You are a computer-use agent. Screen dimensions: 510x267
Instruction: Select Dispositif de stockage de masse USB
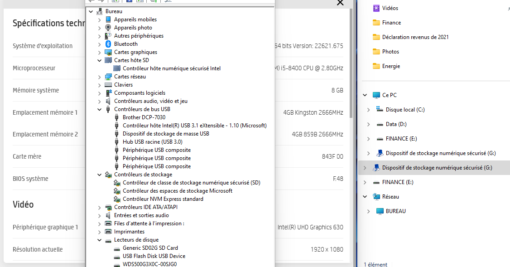pyautogui.click(x=166, y=133)
